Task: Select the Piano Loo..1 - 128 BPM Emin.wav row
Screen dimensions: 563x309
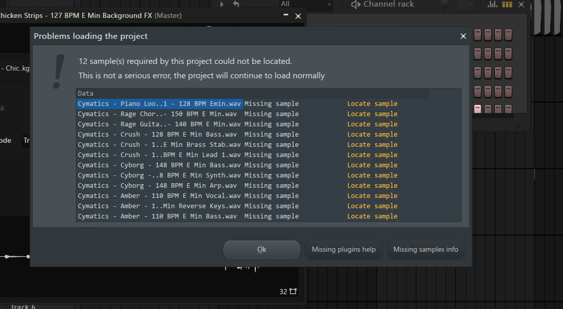Action: click(159, 104)
